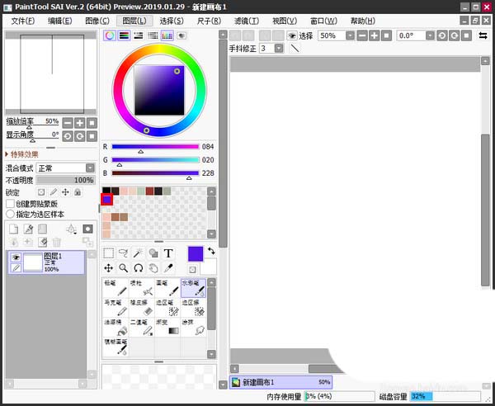Click navigator zoom-out minus button

click(68, 123)
